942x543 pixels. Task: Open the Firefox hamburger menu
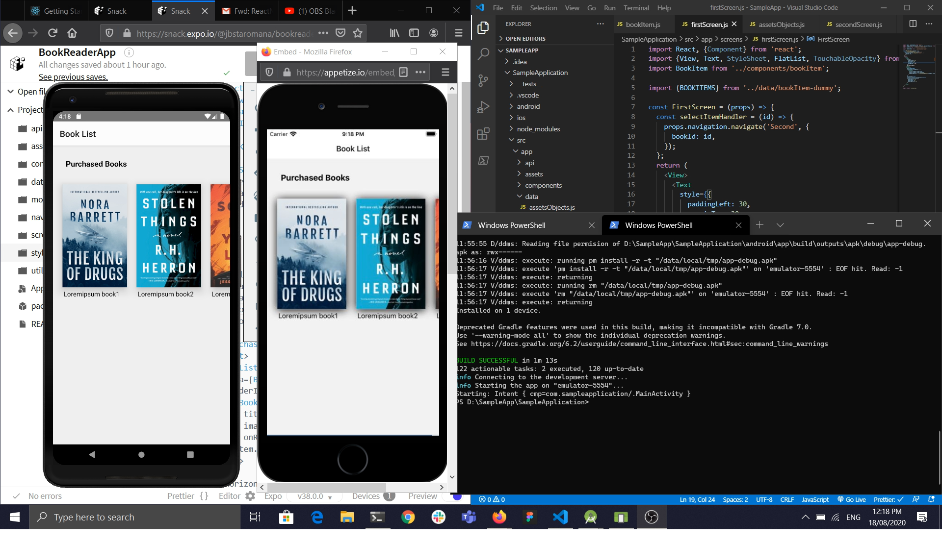pos(459,33)
